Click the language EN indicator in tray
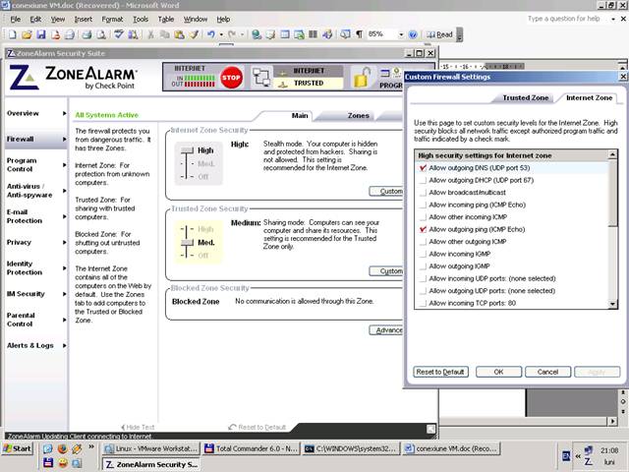The width and height of the screenshot is (629, 472). pyautogui.click(x=566, y=455)
